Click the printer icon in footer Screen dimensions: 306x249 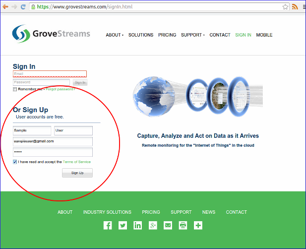point(183,225)
